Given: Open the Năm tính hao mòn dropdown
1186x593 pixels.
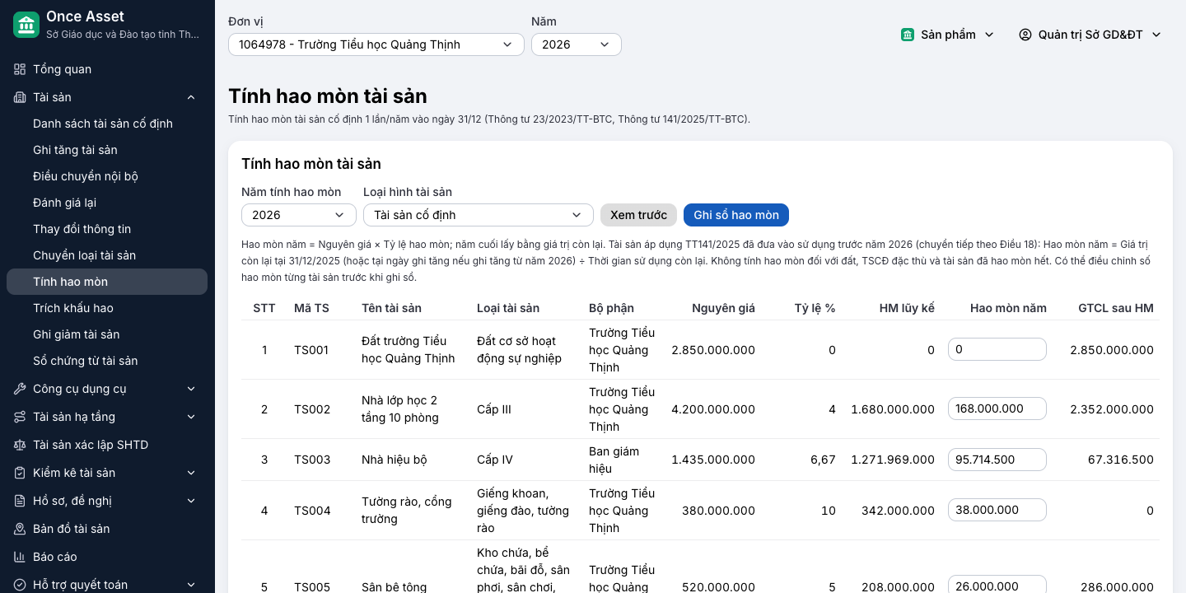Looking at the screenshot, I should (299, 215).
